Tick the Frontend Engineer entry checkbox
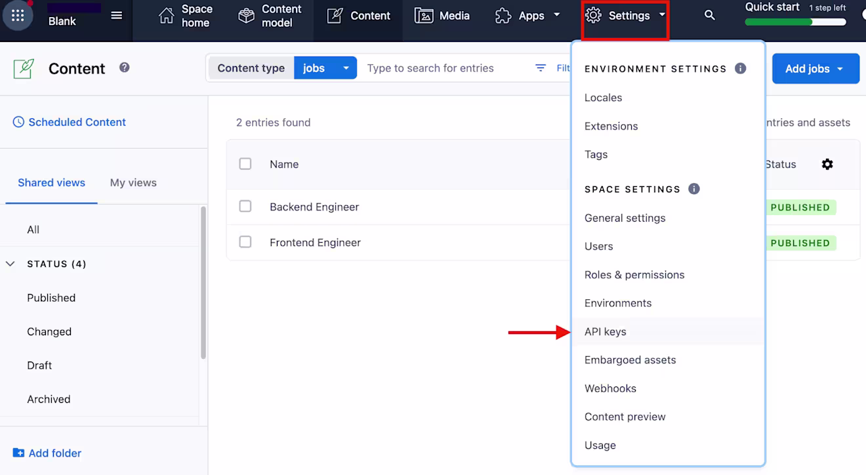This screenshot has height=475, width=866. [245, 241]
